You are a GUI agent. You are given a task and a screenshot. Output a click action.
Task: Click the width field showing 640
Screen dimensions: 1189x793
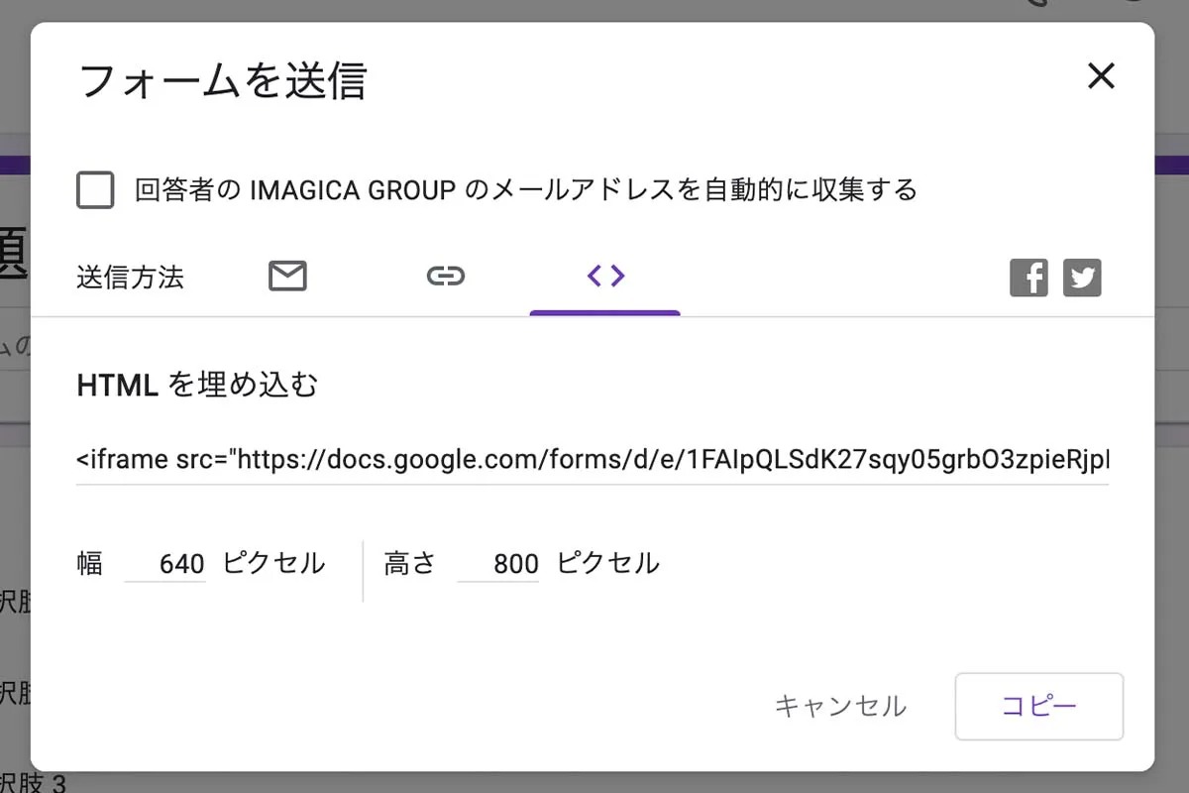[166, 564]
